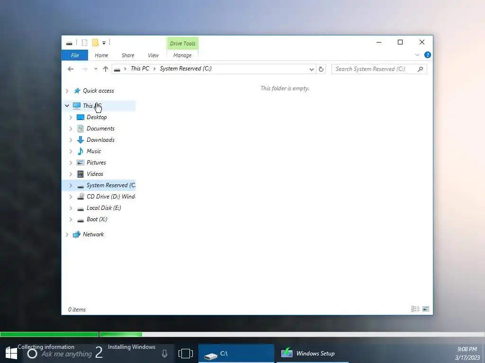Click the Properties quick access icon
This screenshot has width=485, height=363.
pyautogui.click(x=84, y=43)
